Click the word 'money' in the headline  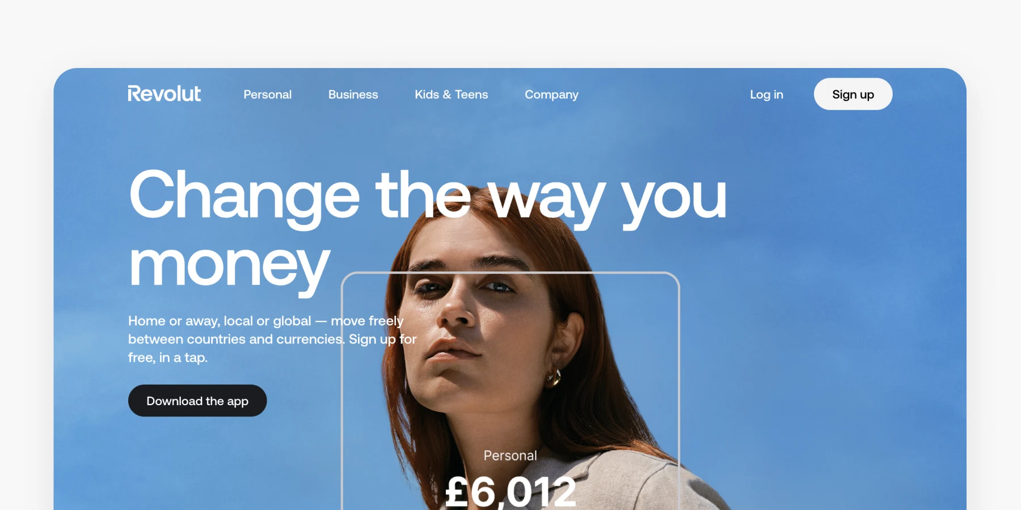pyautogui.click(x=229, y=265)
